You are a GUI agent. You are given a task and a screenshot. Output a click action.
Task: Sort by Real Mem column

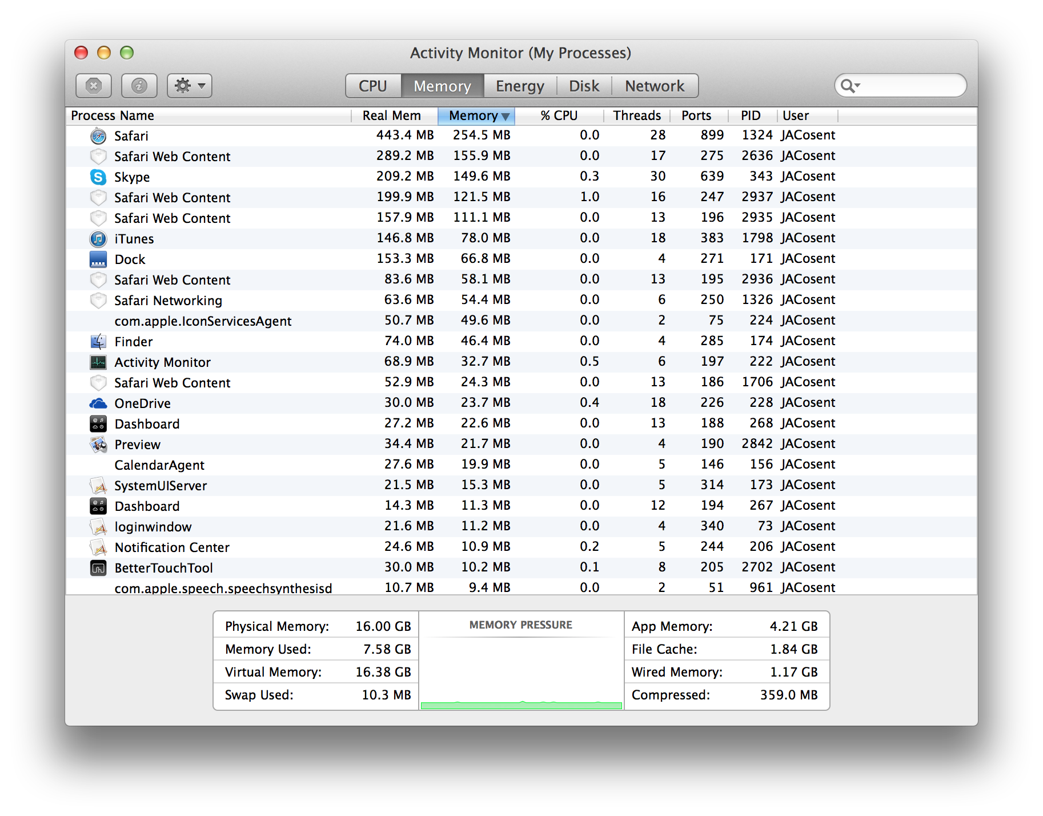pyautogui.click(x=394, y=116)
